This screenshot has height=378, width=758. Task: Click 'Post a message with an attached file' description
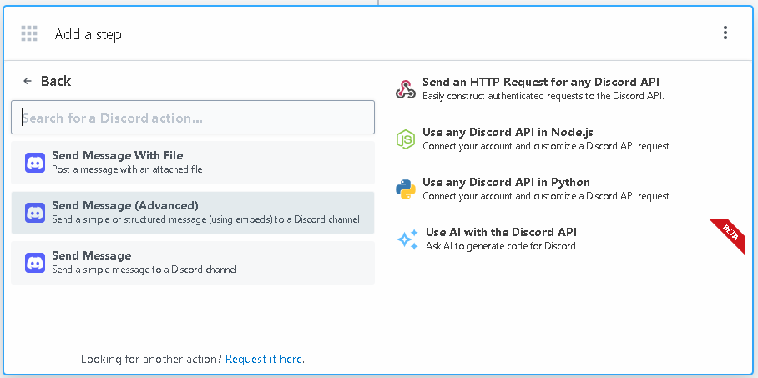127,169
